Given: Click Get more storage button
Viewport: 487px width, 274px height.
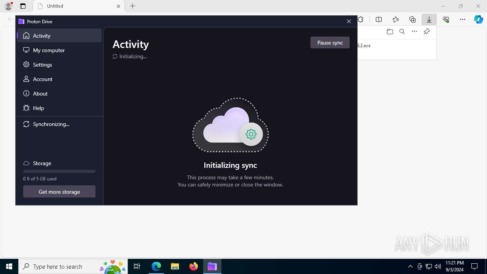Looking at the screenshot, I should tap(59, 191).
